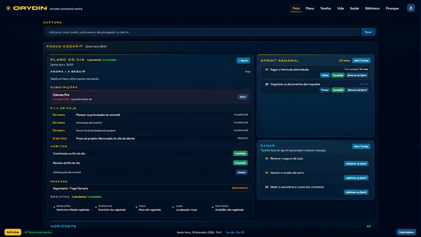Viewport: 421px width, 237px height.
Task: Select 'Planear as prioridades de amanhã' row
Action: coord(150,115)
